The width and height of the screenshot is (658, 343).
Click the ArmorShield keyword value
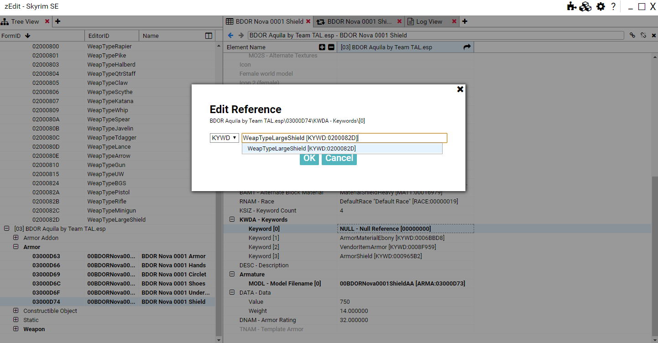[x=381, y=256]
